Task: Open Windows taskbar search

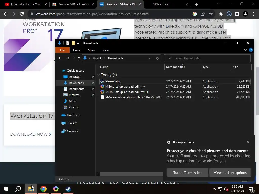Action: (x=18, y=189)
